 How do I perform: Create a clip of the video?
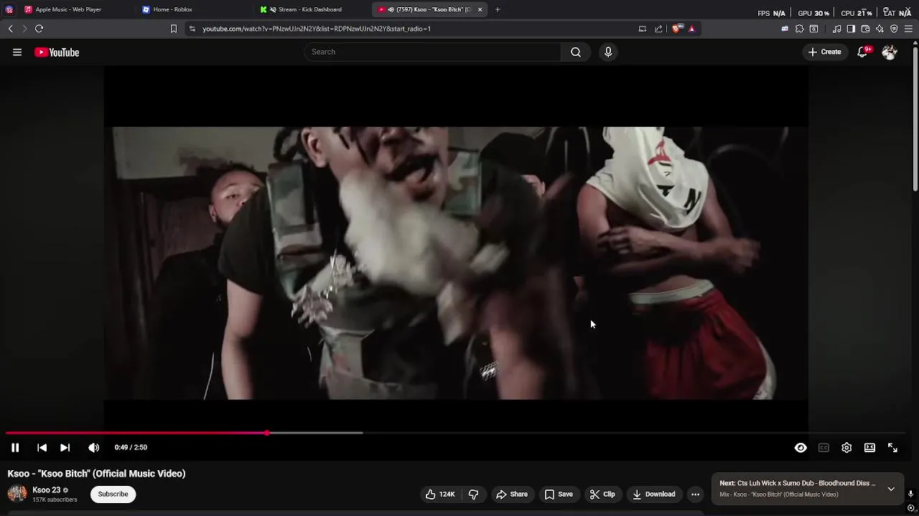pos(602,494)
